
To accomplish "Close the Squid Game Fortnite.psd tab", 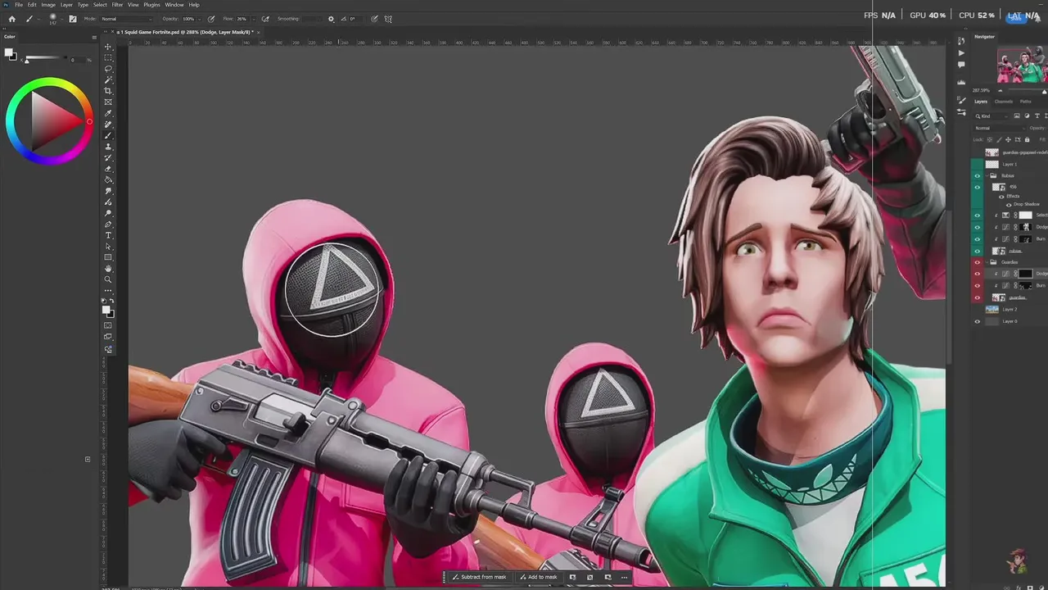I will [x=259, y=32].
